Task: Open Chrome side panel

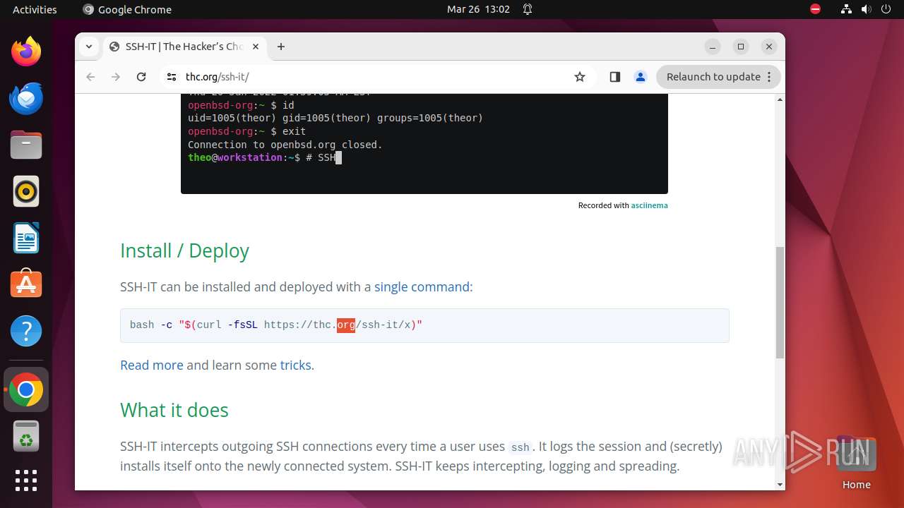Action: coord(614,77)
